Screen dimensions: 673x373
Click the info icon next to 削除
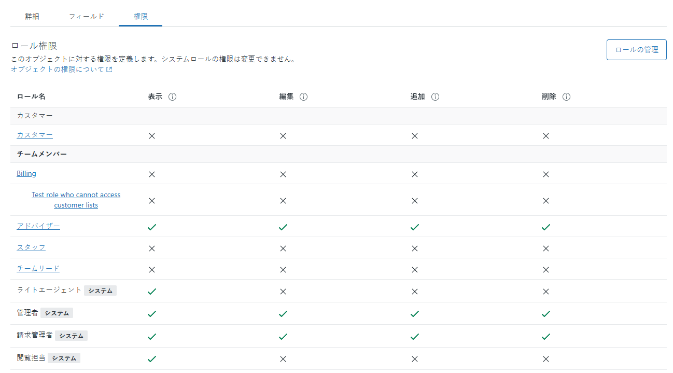(566, 97)
